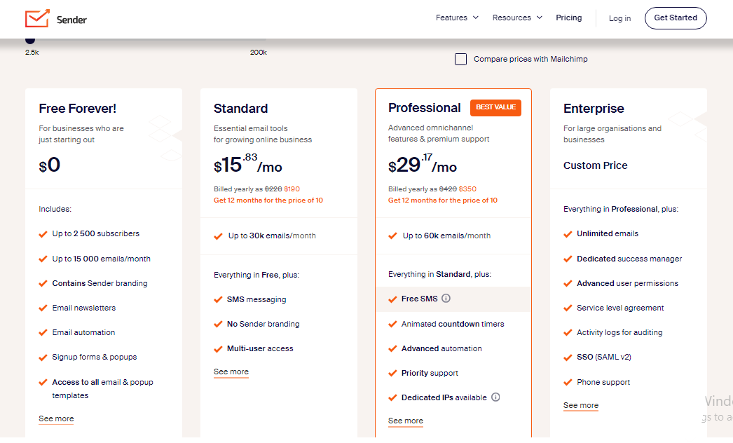Click checkmark icon beside Email automation
The height and width of the screenshot is (443, 733).
(x=43, y=333)
